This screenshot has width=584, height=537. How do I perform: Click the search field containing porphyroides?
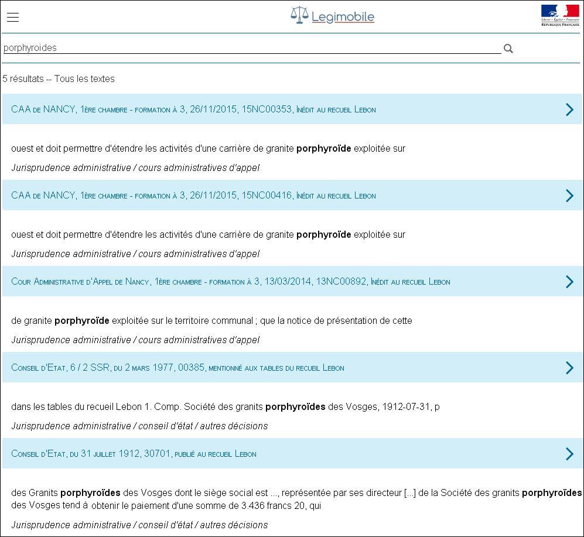252,48
